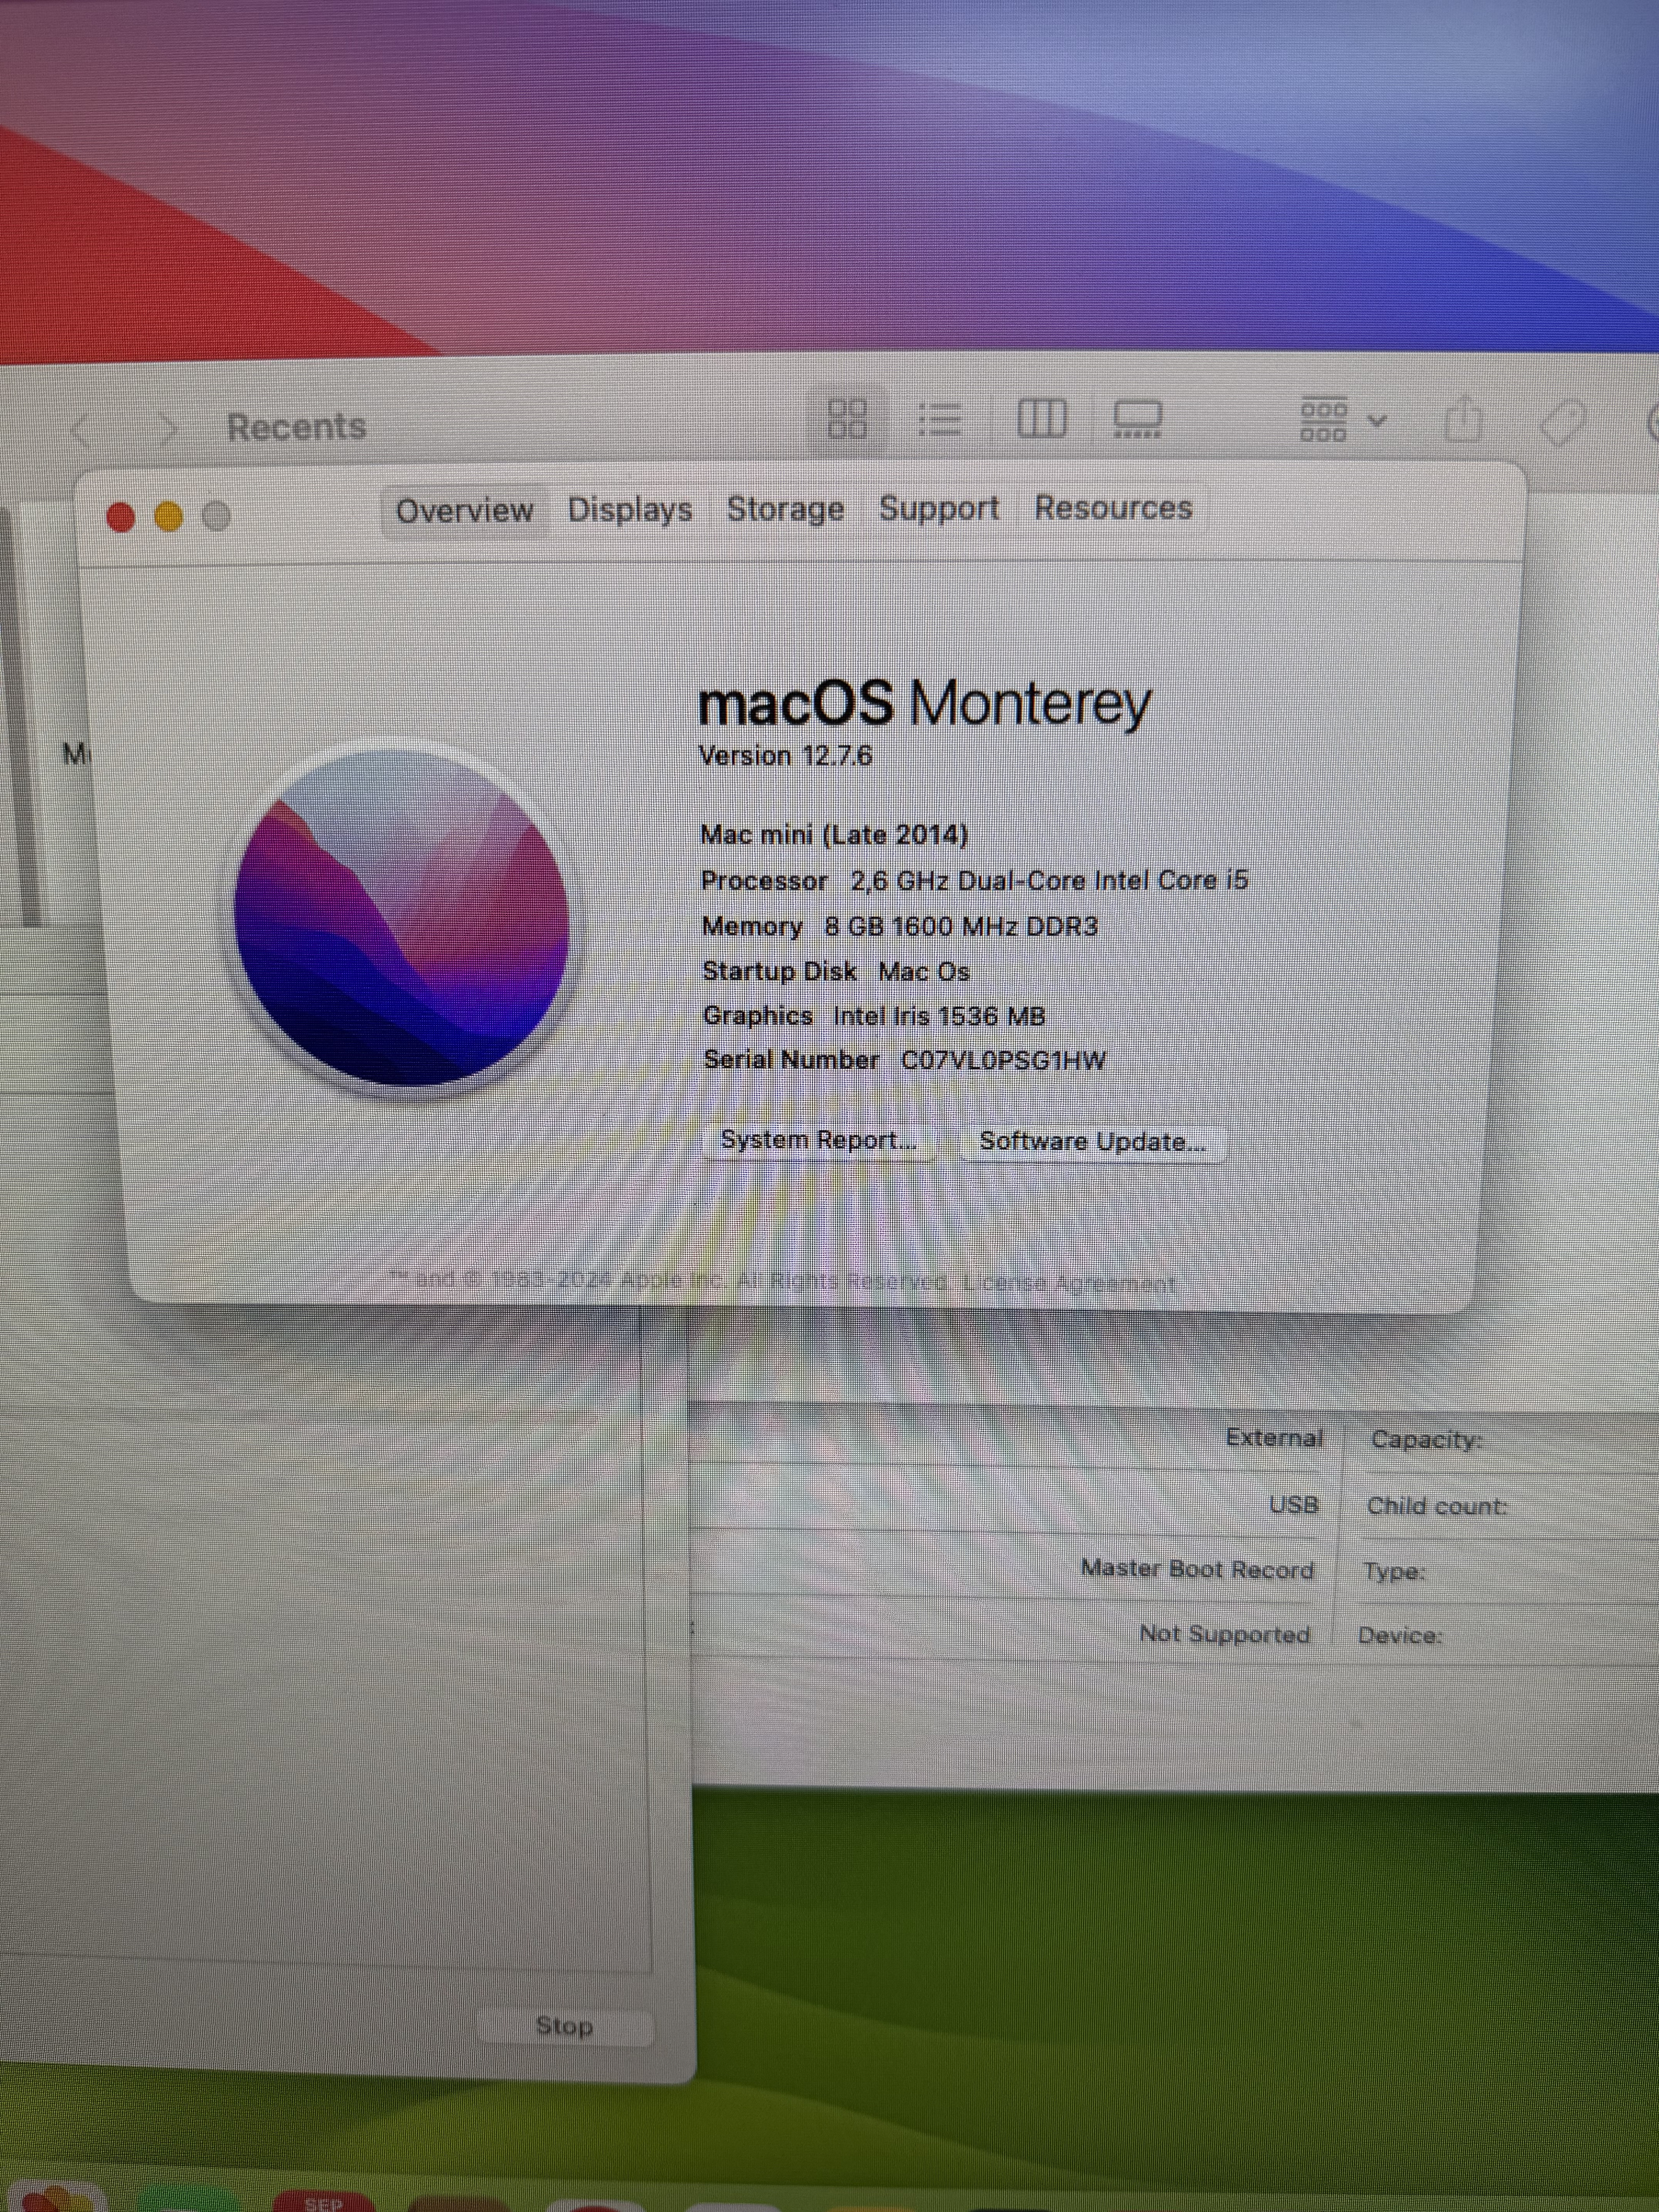
Task: Click the Processor 2,6 GHz Dual-Core line
Action: point(975,881)
